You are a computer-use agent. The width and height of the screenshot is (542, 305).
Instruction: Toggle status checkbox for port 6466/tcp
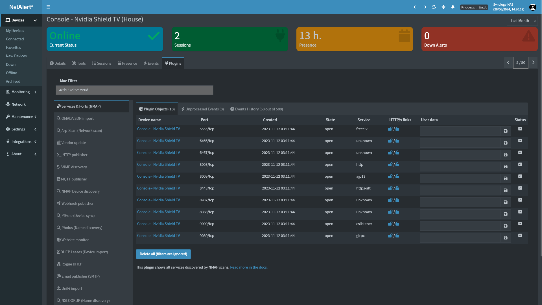[x=520, y=141]
